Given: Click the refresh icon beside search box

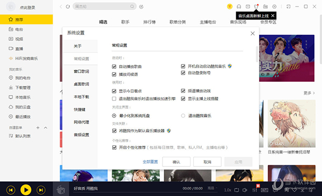Looking at the screenshot, I should [x=68, y=6].
